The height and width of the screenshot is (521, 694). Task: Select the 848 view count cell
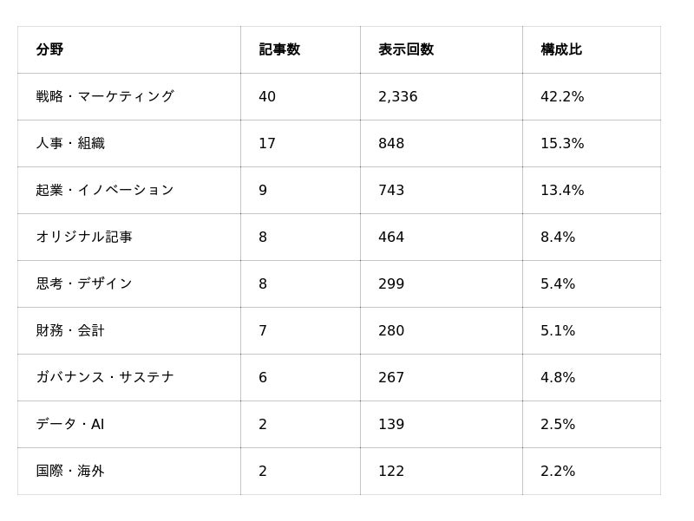coord(442,143)
